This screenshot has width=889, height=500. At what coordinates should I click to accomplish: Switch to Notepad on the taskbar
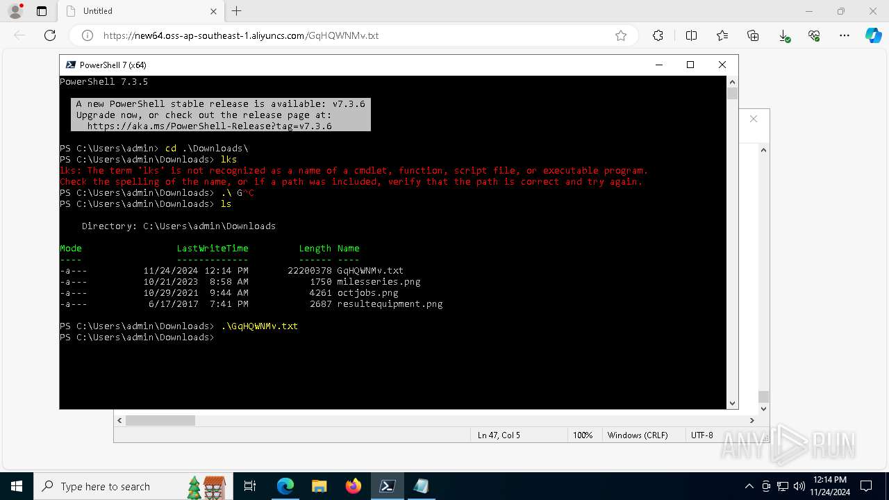(421, 486)
